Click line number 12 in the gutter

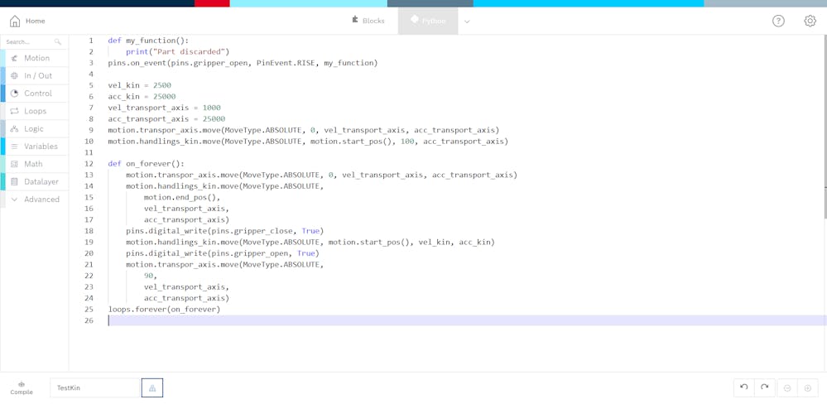tap(89, 163)
